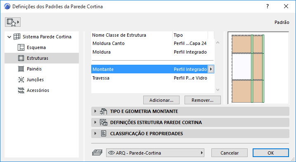Select the Travessa row
Viewport: 296px width, 162px height.
coord(153,78)
